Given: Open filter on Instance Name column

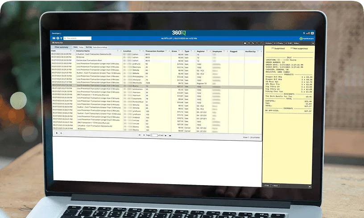Looking at the screenshot, I should [118, 51].
